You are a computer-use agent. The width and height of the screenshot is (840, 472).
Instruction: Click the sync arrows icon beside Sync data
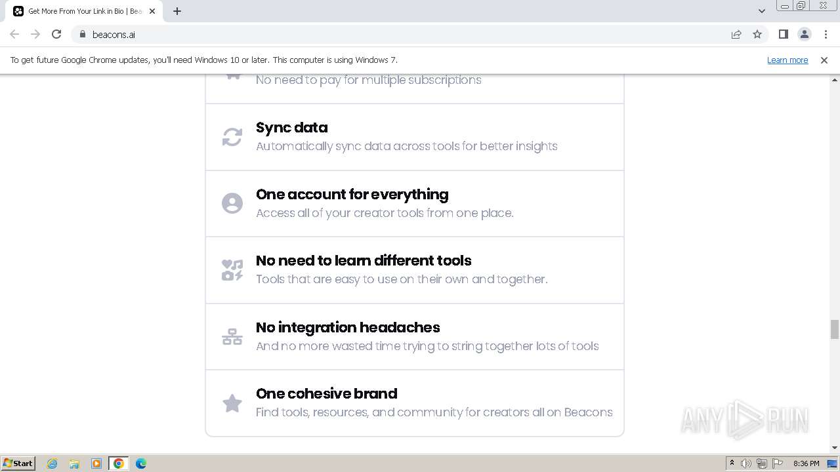pyautogui.click(x=232, y=137)
